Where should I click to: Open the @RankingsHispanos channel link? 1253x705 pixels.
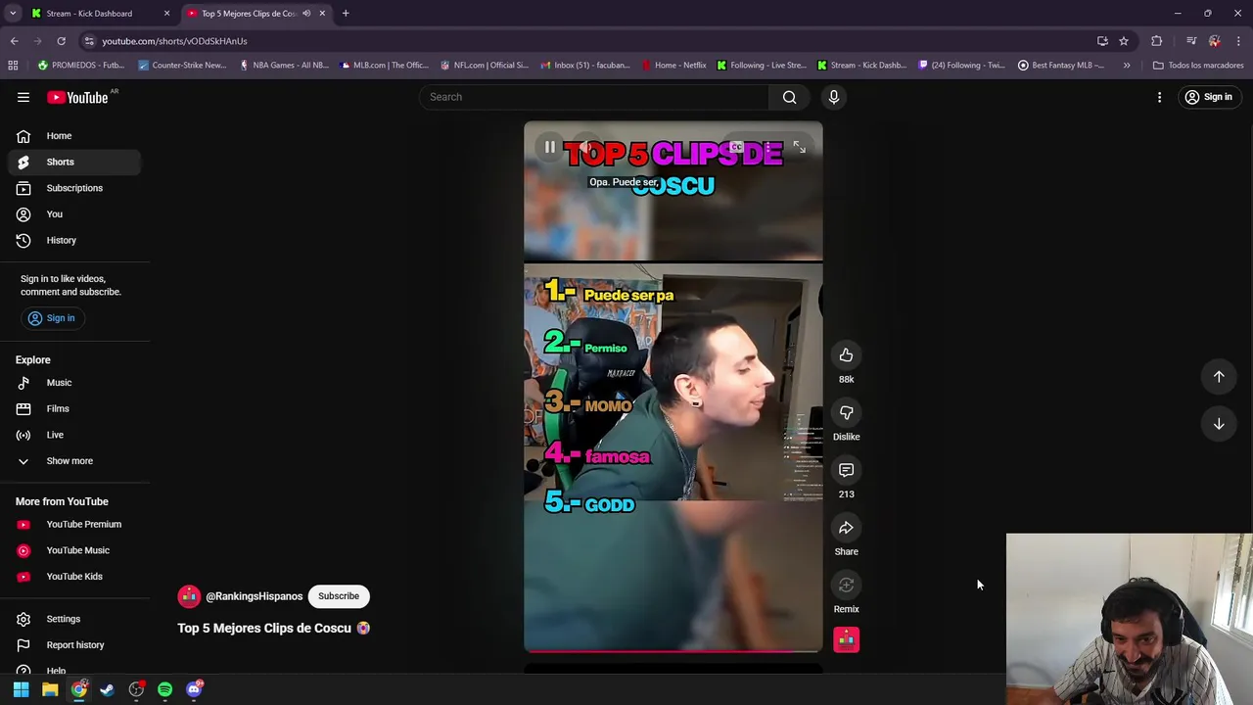pos(254,596)
